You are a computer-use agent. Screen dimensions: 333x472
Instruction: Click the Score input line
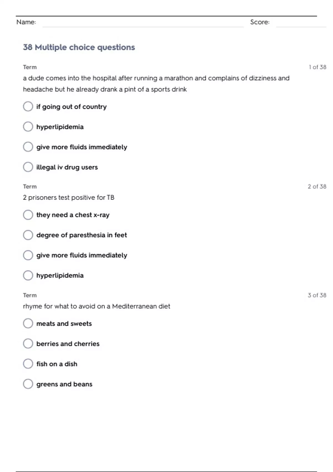tap(301, 23)
